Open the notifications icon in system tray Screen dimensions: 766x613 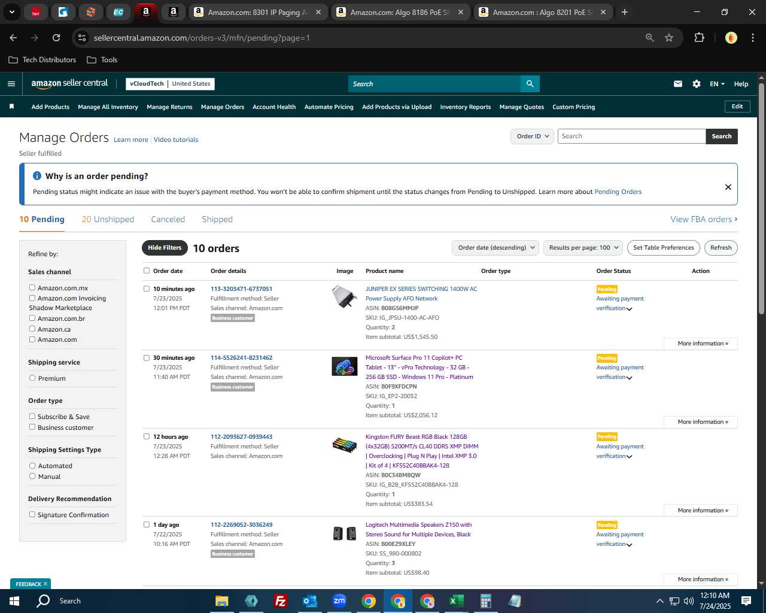coord(746,601)
